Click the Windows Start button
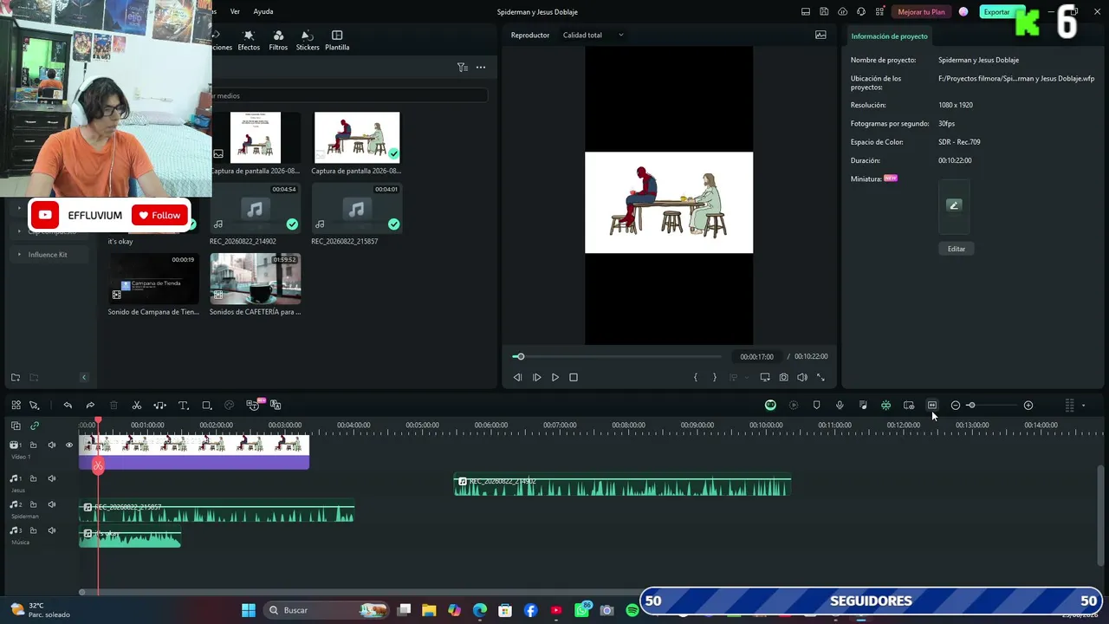The width and height of the screenshot is (1109, 624). pyautogui.click(x=248, y=610)
